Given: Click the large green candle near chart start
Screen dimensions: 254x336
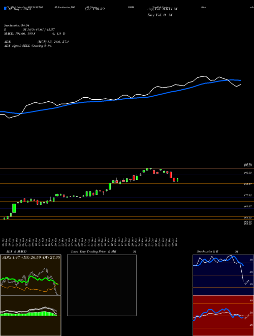Looking at the screenshot, I should pos(14,208).
